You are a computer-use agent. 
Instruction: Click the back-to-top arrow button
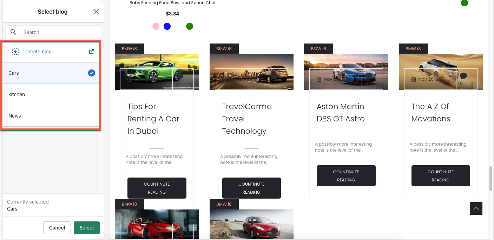[x=476, y=208]
